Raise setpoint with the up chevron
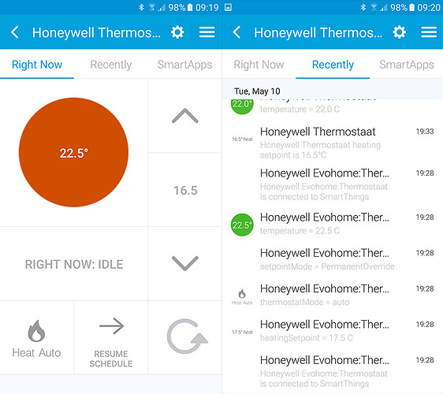 pyautogui.click(x=185, y=116)
